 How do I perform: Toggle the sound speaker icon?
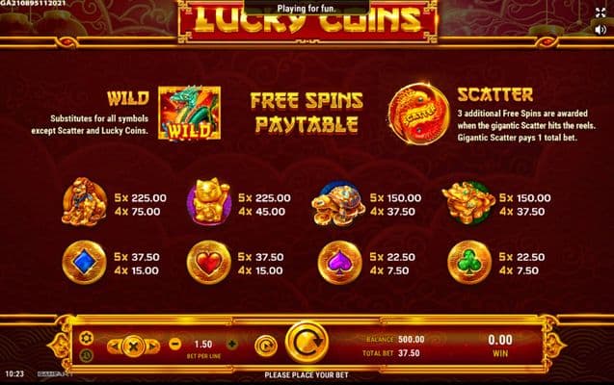click(x=601, y=30)
